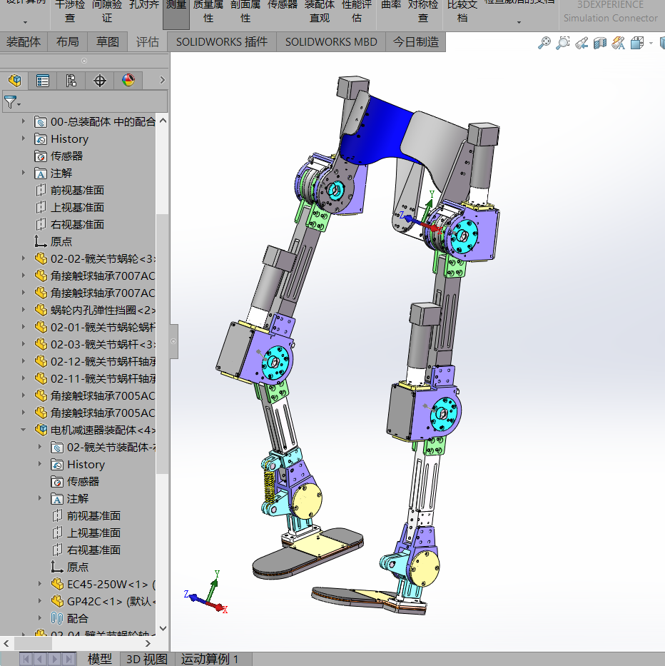Select the Zoom to Area tool
The width and height of the screenshot is (665, 666).
point(562,43)
